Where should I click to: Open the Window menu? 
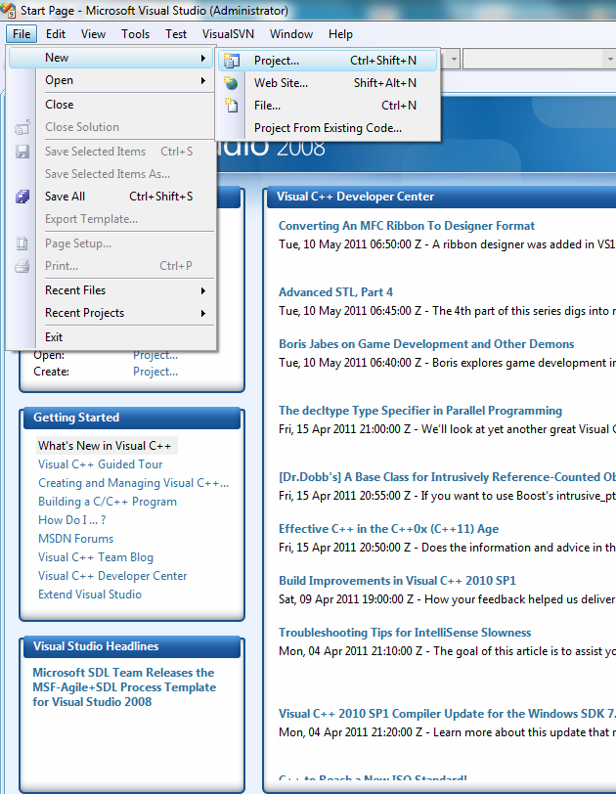pyautogui.click(x=291, y=34)
